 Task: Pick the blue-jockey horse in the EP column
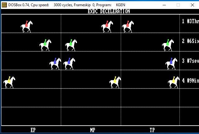(55, 64)
